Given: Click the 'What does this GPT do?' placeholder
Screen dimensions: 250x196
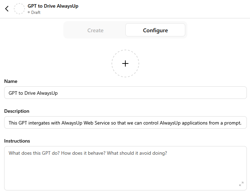Looking at the screenshot, I should tap(34, 153).
